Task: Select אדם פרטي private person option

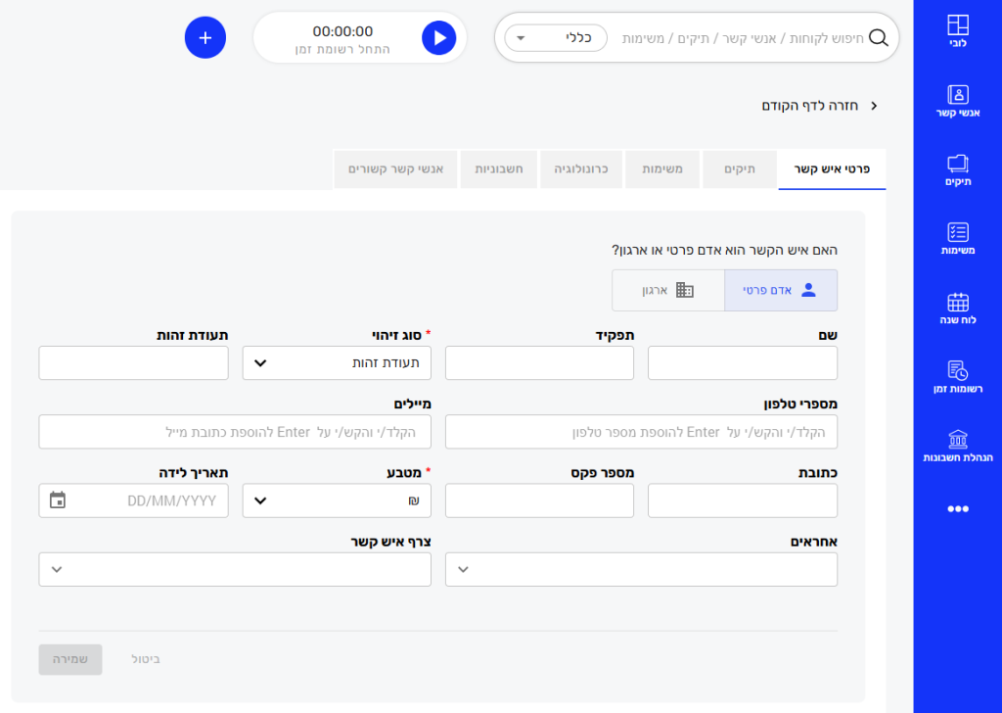Action: point(781,291)
